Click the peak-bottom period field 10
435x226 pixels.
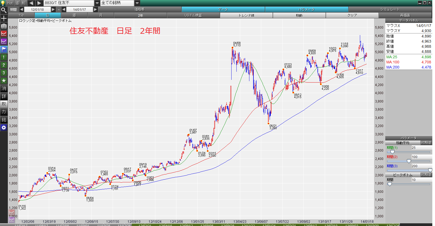tap(421, 180)
